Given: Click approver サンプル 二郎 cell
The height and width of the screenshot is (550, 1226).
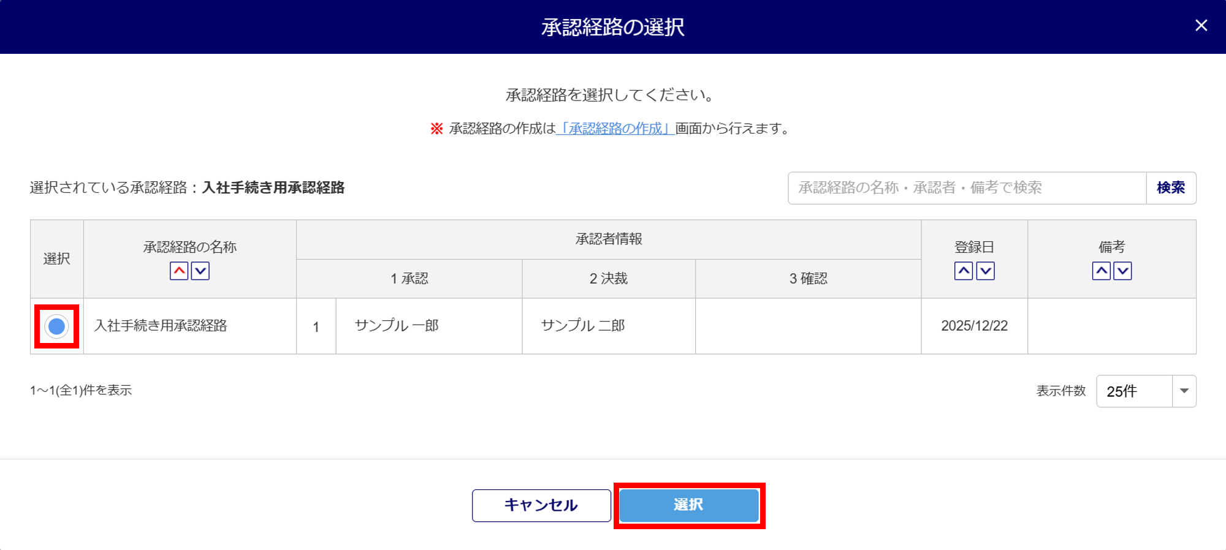Looking at the screenshot, I should click(582, 326).
